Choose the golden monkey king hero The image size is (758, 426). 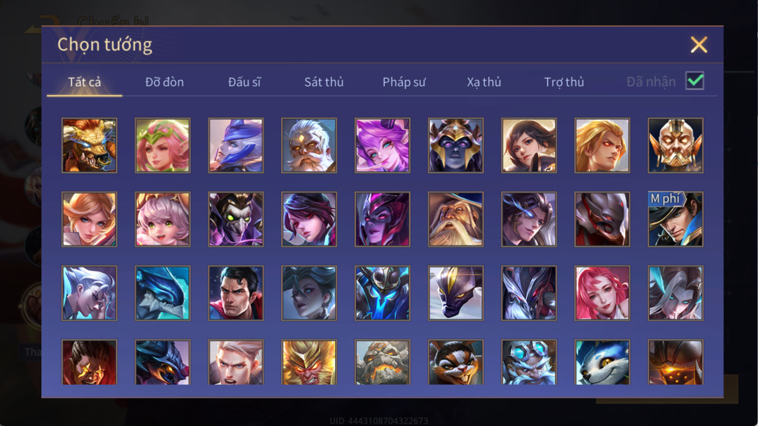(x=309, y=362)
